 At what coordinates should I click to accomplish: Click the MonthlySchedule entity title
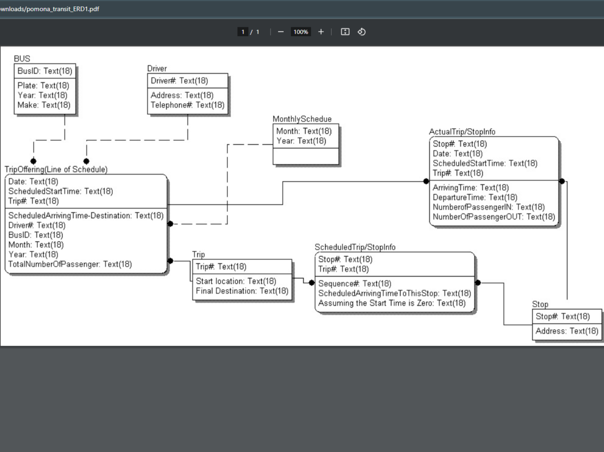click(302, 119)
